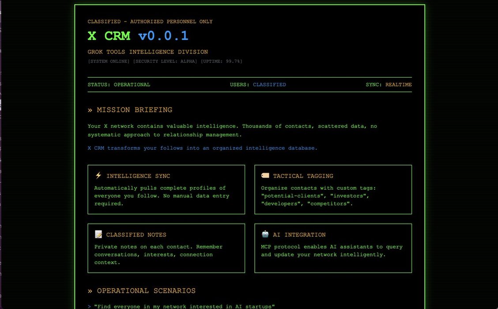Click the chevron before the Mission Briefing heading
Viewport: 498px width, 309px height.
90,110
